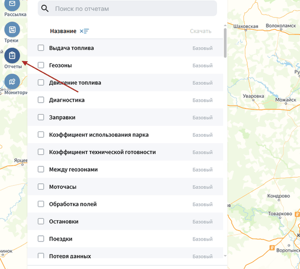Click Товарково town label on map
Viewport: 300px width, 269px height.
[280, 213]
